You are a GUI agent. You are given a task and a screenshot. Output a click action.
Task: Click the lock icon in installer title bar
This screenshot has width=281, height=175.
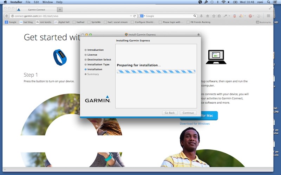pos(198,35)
